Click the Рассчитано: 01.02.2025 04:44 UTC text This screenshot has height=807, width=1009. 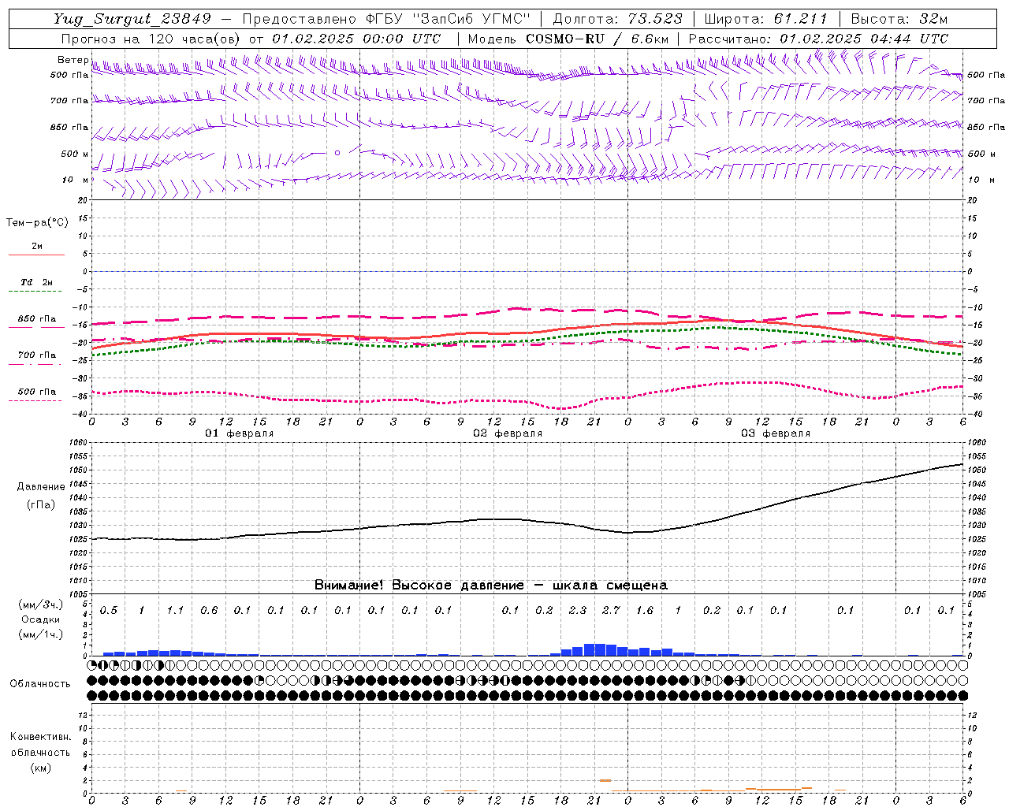[x=818, y=39]
